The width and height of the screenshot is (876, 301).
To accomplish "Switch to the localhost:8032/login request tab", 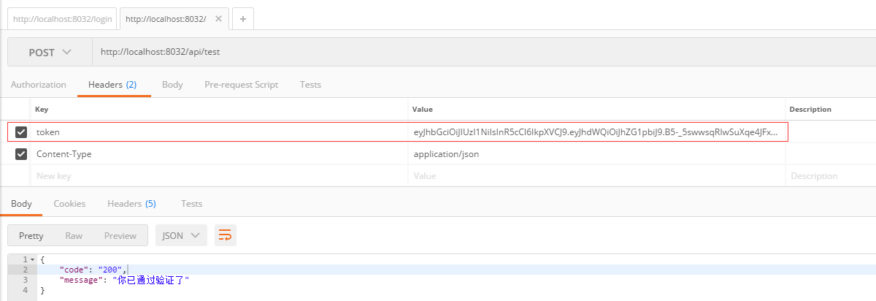I will pos(62,19).
